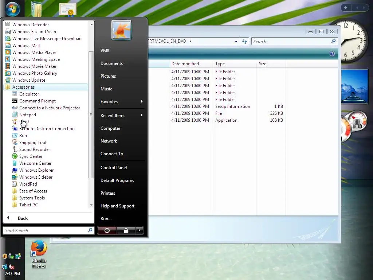Open shutdown options arrow menu
This screenshot has height=280, width=373.
point(140,230)
